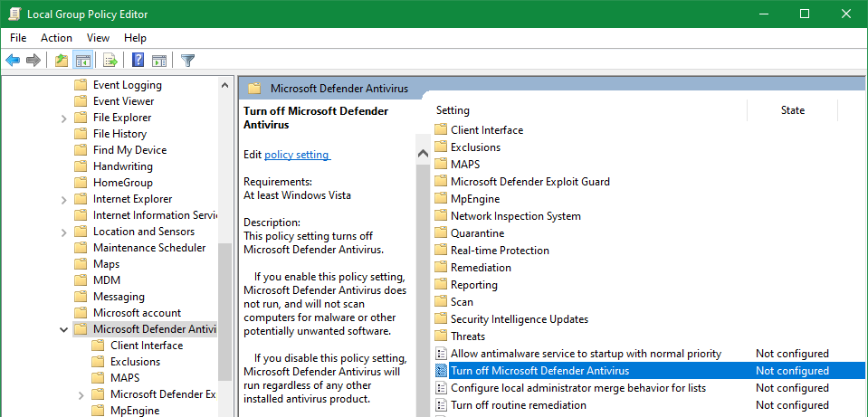Click the State column header
This screenshot has width=868, height=417.
[792, 110]
